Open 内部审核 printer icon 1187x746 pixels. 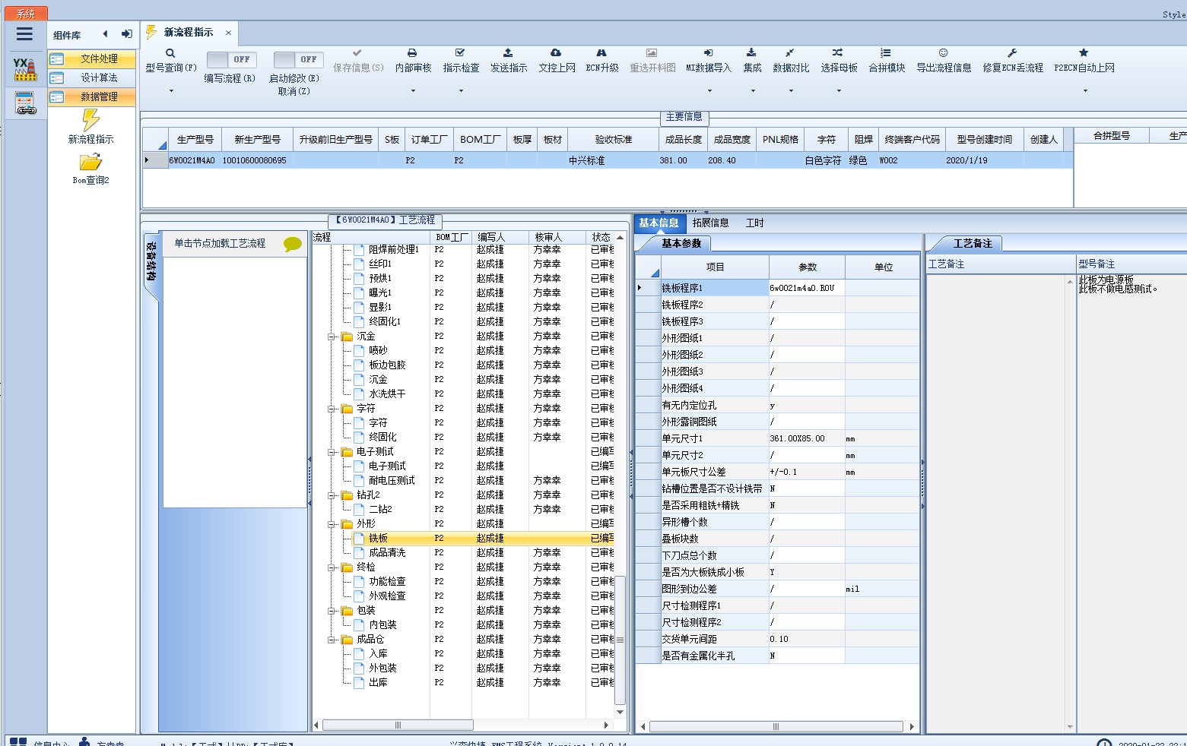point(412,53)
